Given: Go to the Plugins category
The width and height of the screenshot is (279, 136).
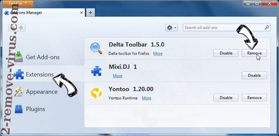Looking at the screenshot, I should [35, 109].
